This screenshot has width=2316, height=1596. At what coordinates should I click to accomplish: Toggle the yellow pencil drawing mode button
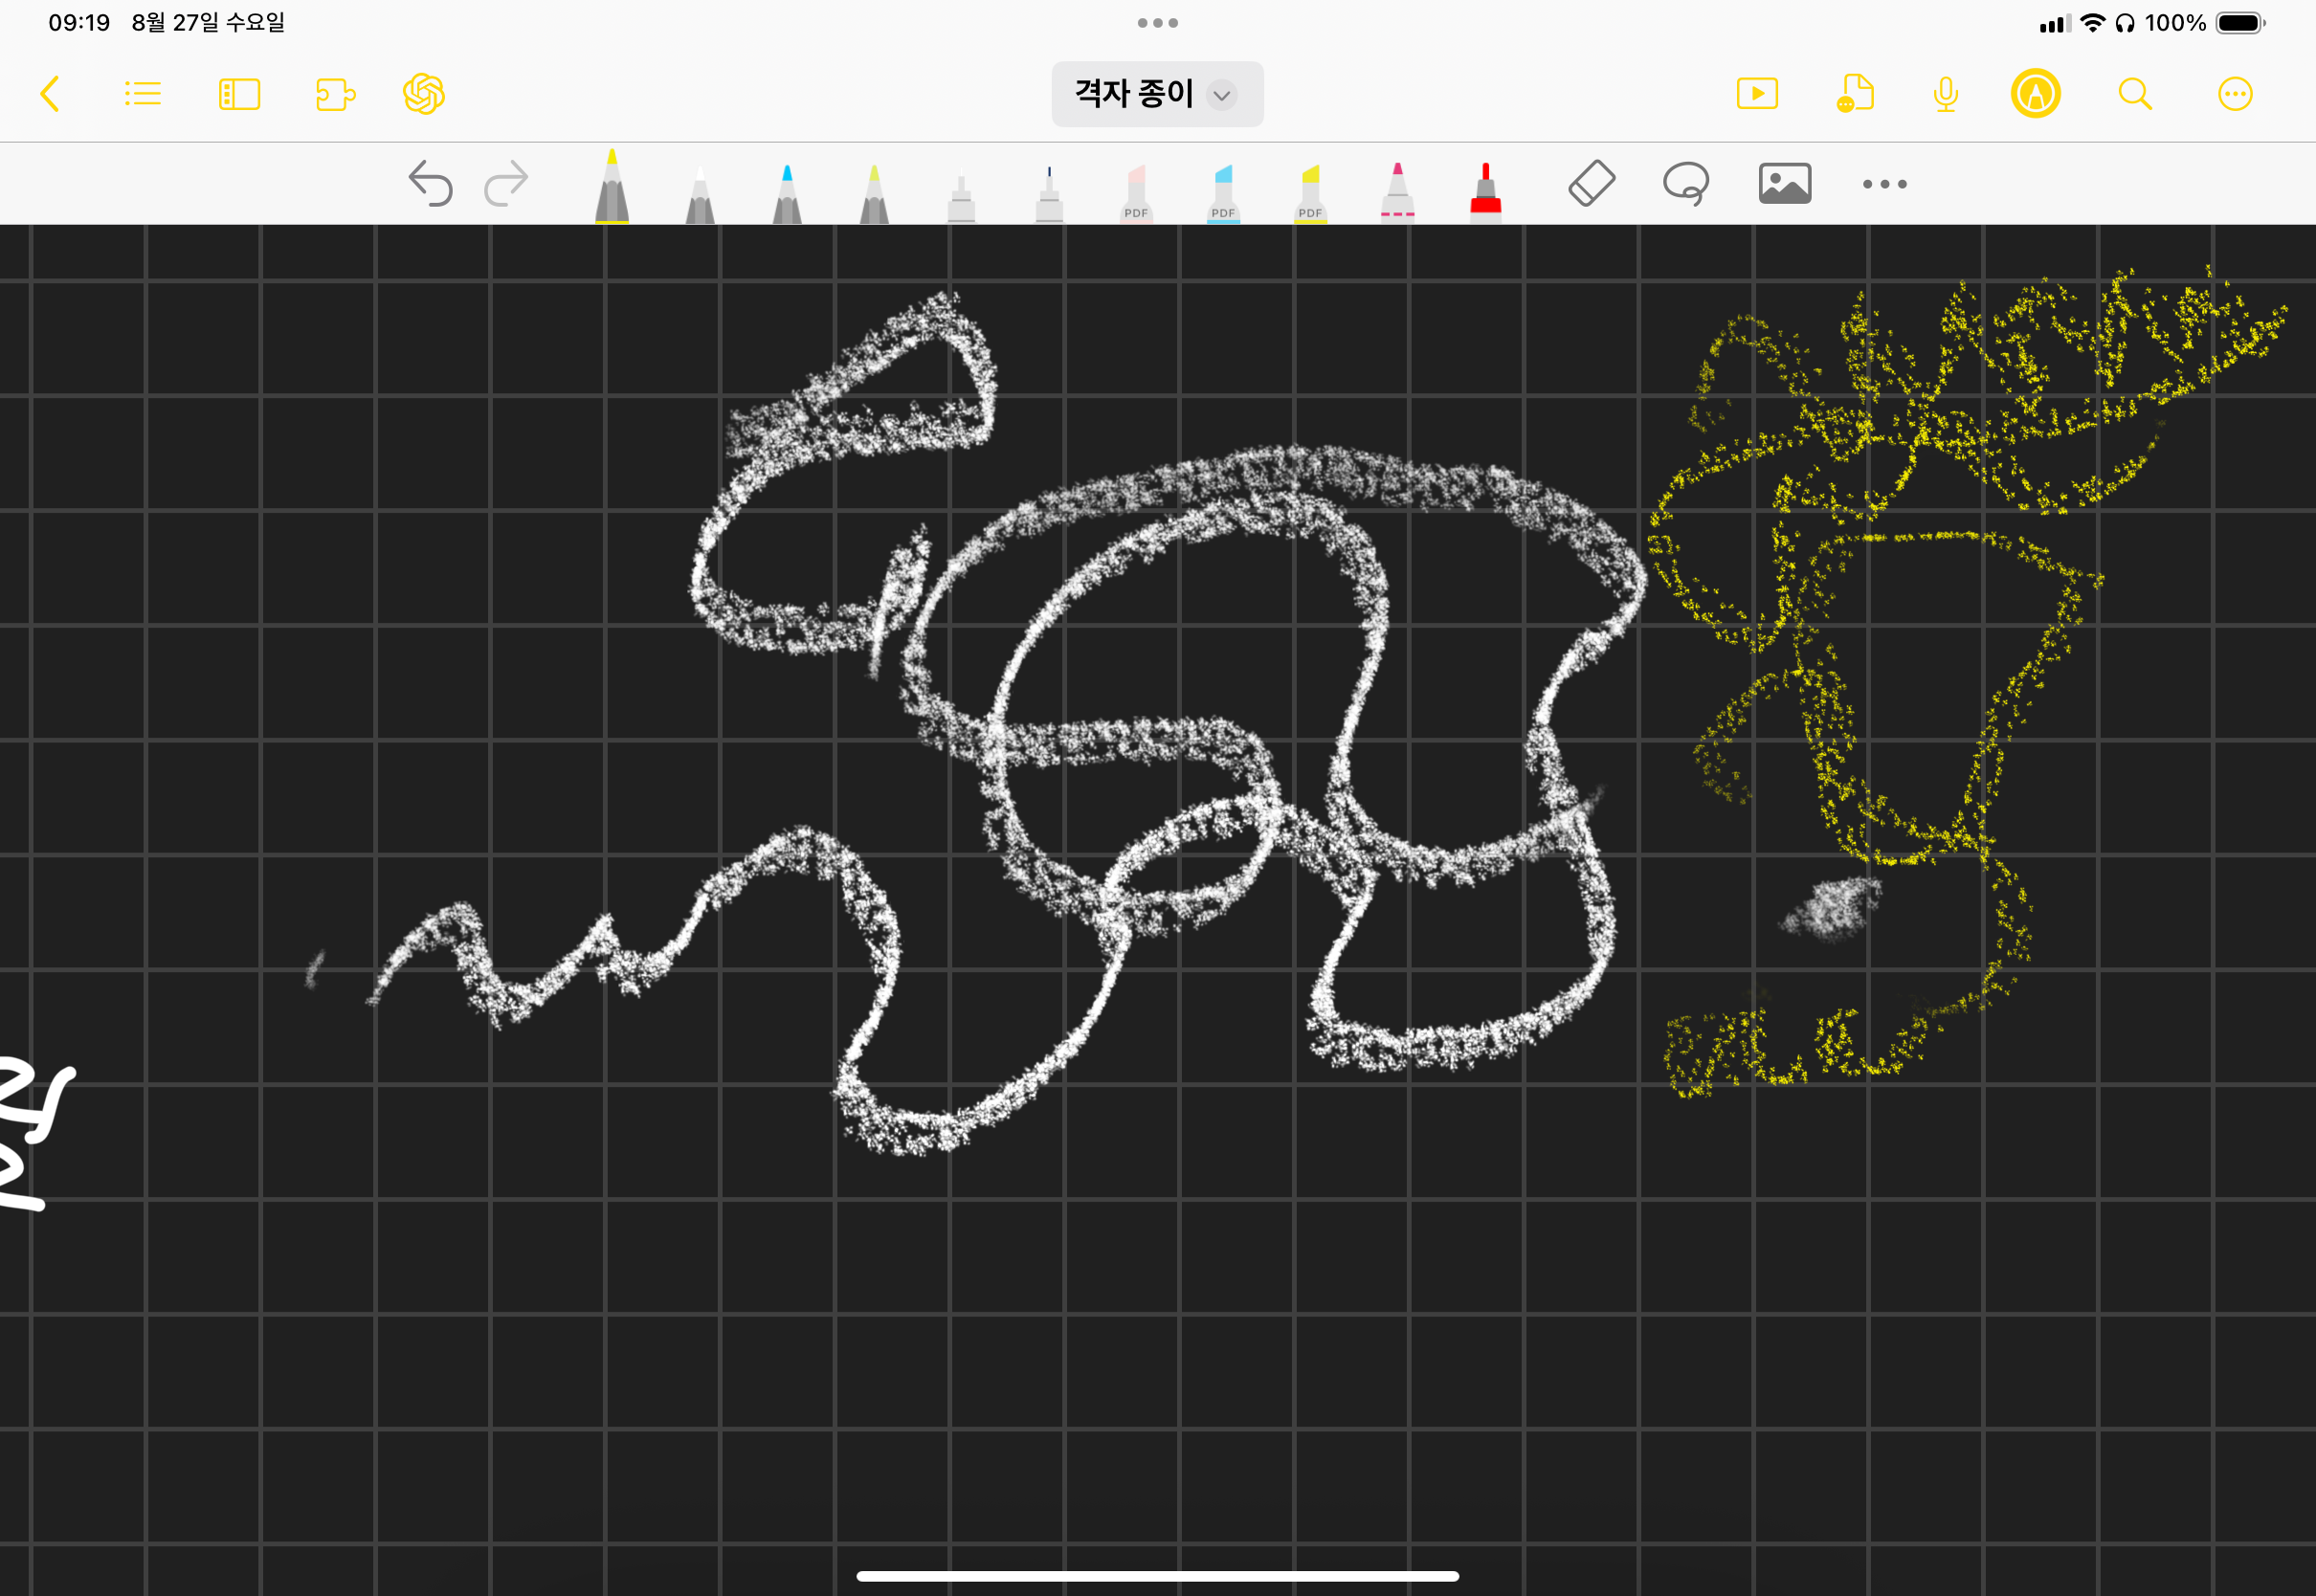point(2035,94)
